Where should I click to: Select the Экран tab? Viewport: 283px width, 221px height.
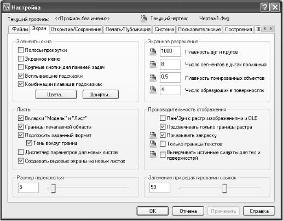(39, 28)
